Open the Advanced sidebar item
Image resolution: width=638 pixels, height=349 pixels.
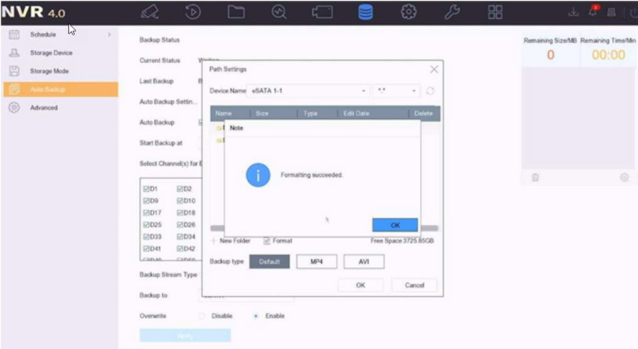coord(43,107)
